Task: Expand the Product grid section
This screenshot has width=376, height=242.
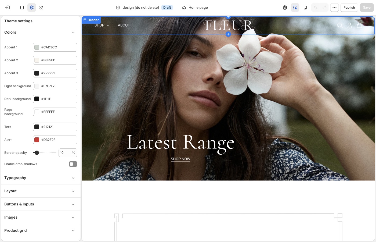Action: pos(41,230)
